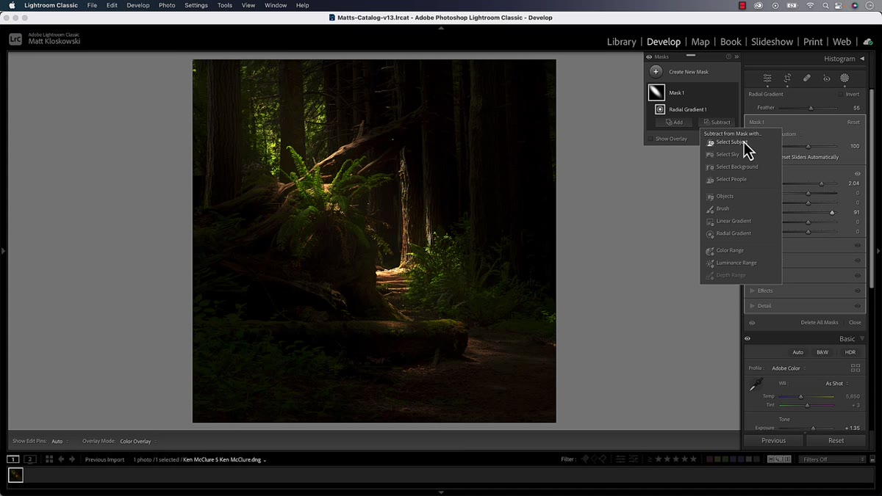The height and width of the screenshot is (496, 882).
Task: Click the Create New Mask plus icon
Action: [x=656, y=72]
